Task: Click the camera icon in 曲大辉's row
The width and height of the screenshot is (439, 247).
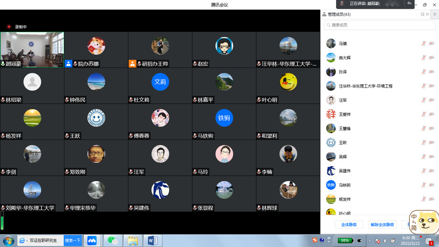Action: point(431,58)
